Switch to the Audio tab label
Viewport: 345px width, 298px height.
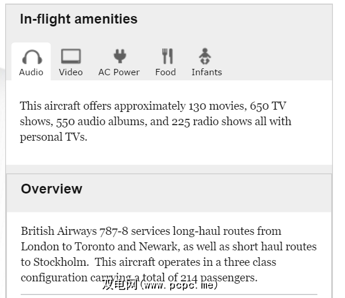31,72
